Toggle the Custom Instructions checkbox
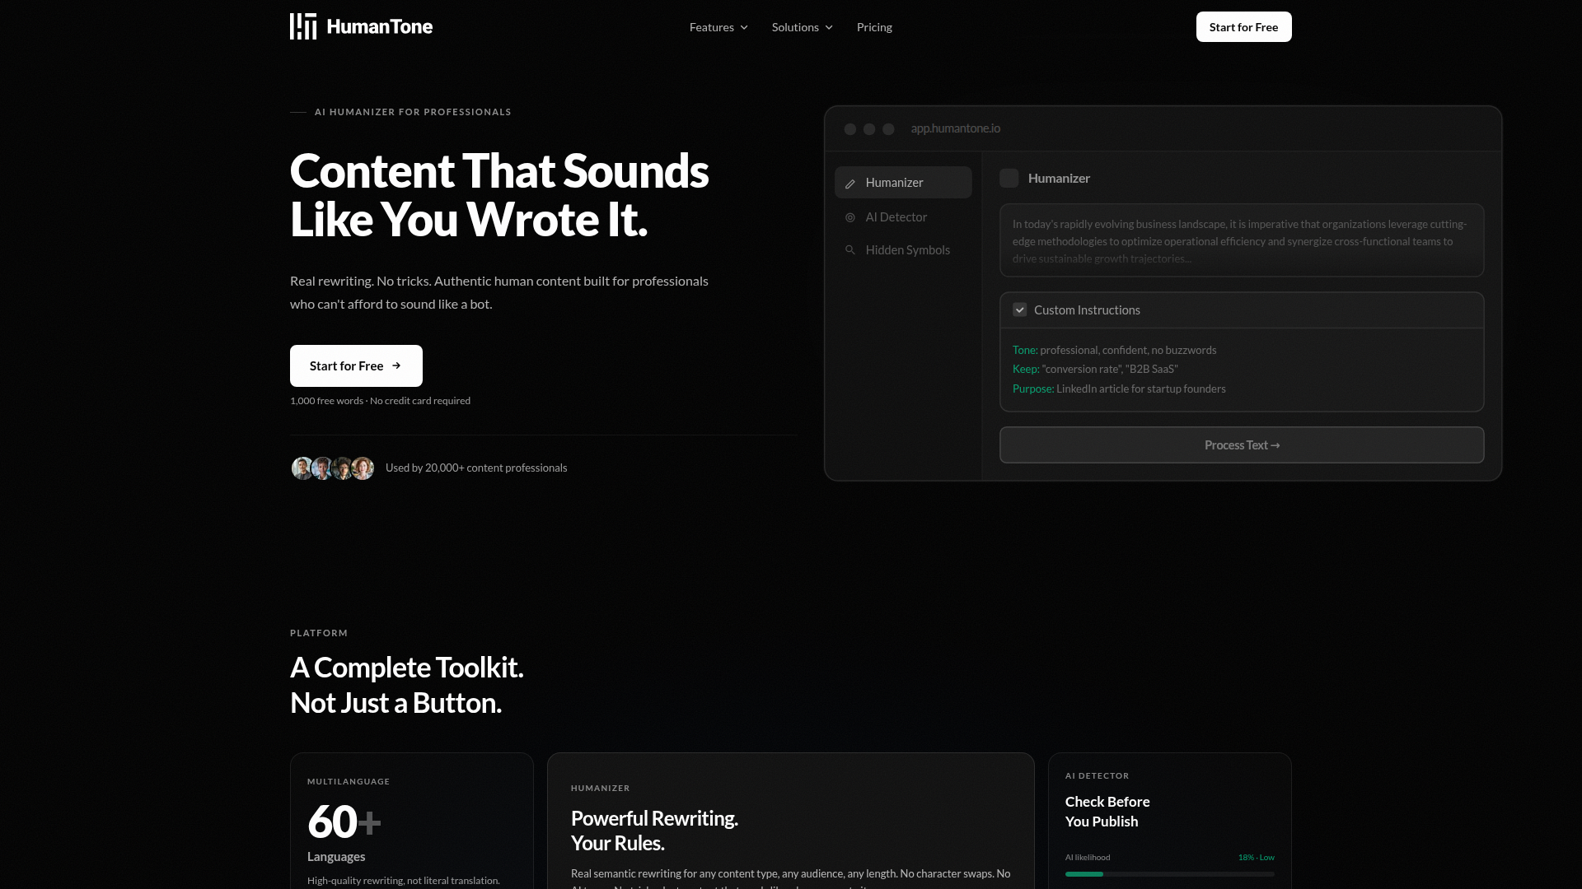Image resolution: width=1582 pixels, height=889 pixels. coord(1020,310)
